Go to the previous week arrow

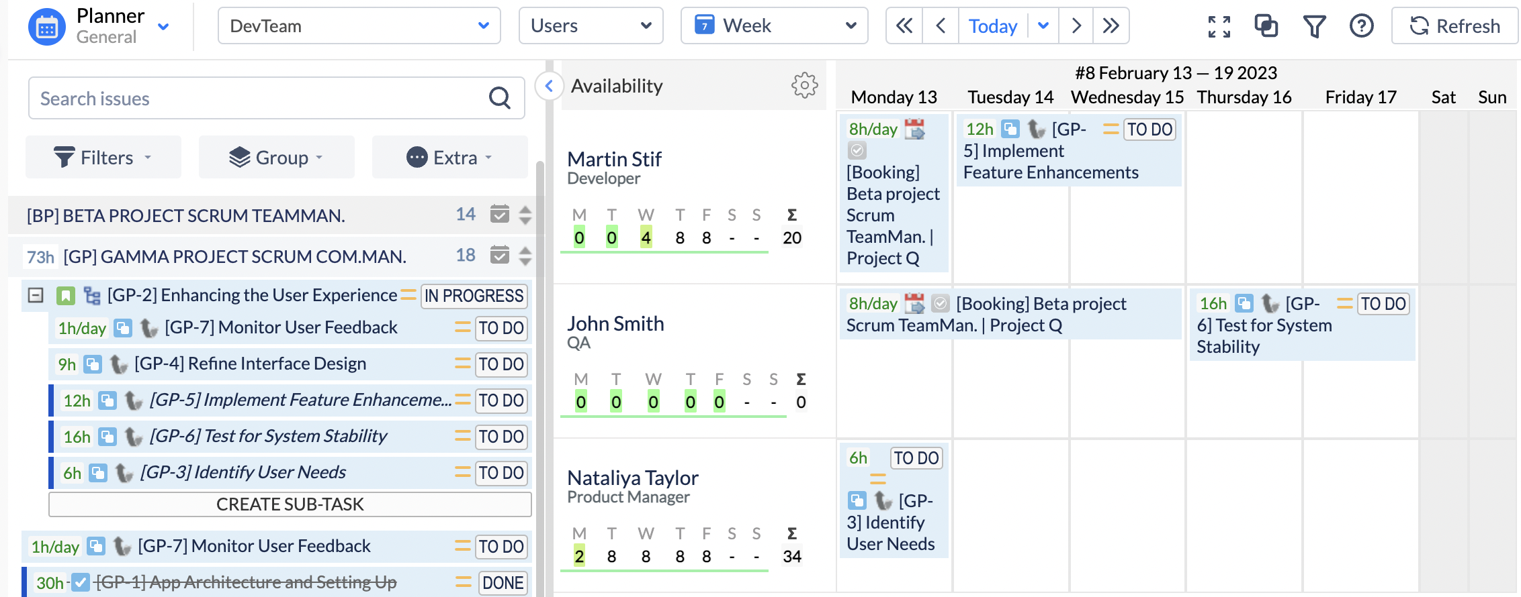pos(941,26)
